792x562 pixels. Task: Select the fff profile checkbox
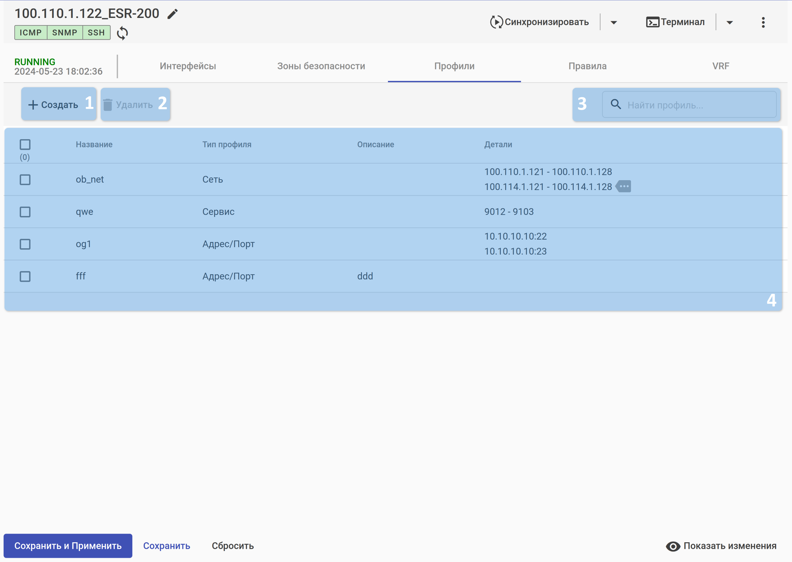pyautogui.click(x=25, y=276)
